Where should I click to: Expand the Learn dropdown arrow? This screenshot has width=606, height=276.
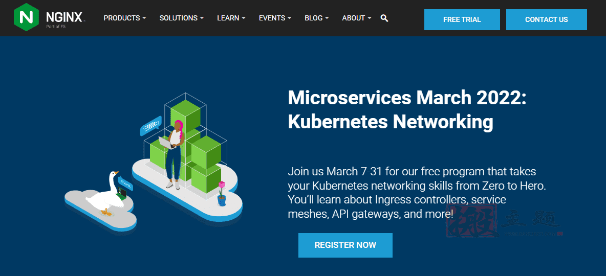pos(244,18)
